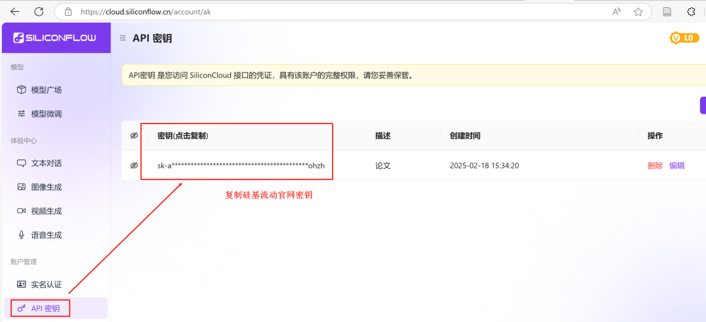Toggle key visibility eye in table header
The image size is (706, 322).
point(134,136)
